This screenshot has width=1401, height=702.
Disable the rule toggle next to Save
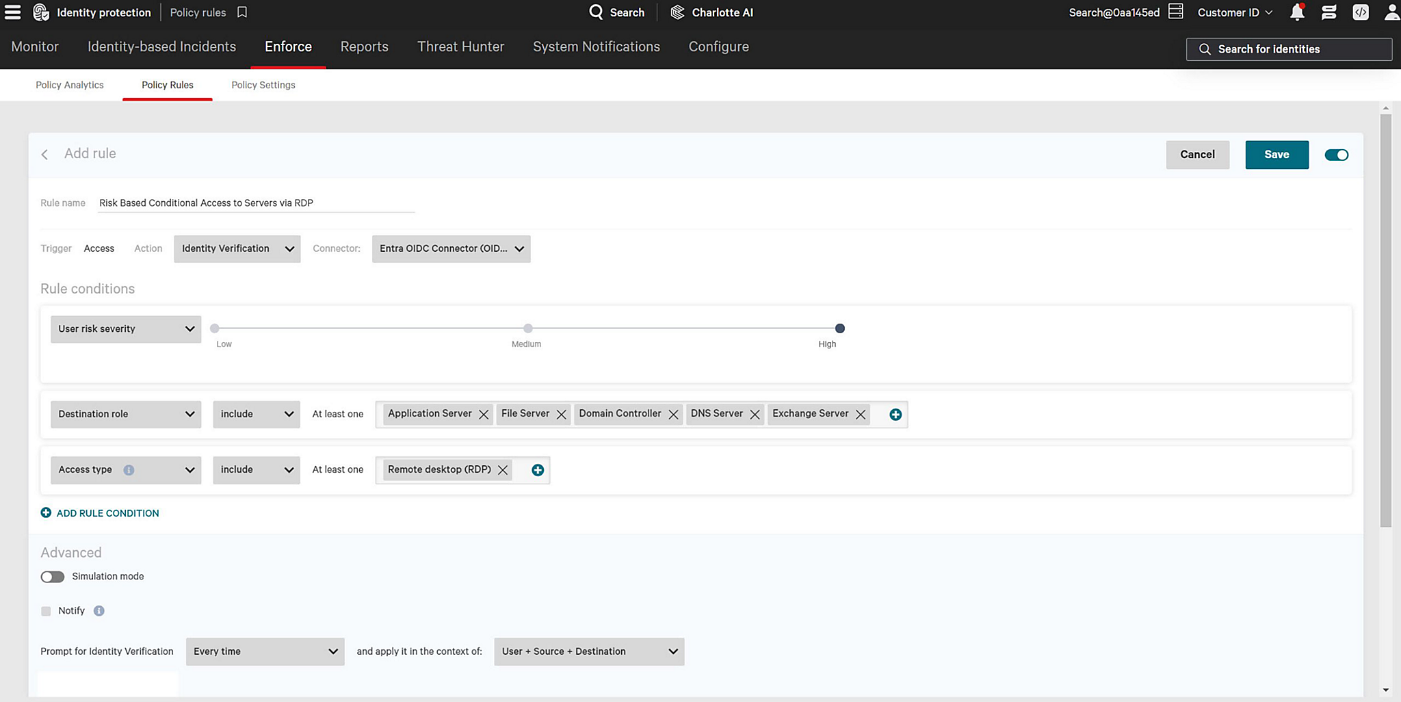pyautogui.click(x=1336, y=155)
